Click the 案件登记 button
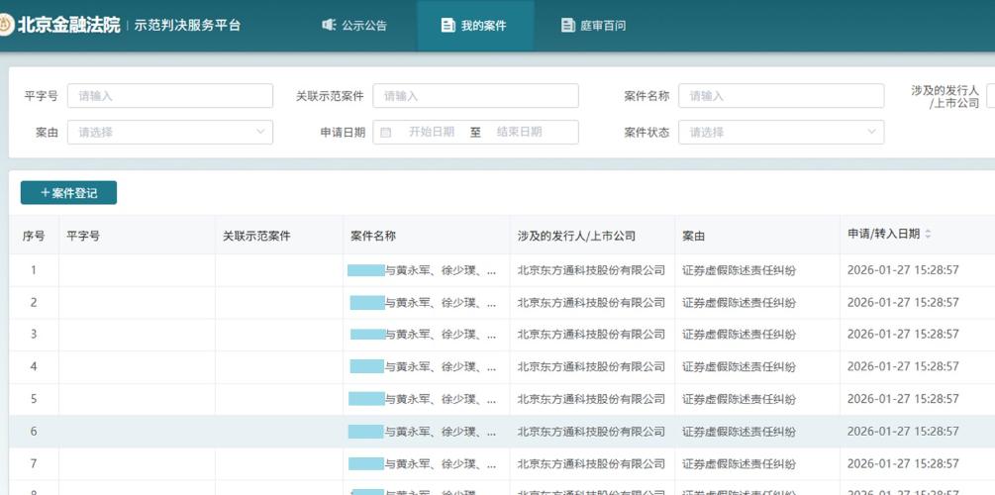This screenshot has width=995, height=495. point(68,193)
